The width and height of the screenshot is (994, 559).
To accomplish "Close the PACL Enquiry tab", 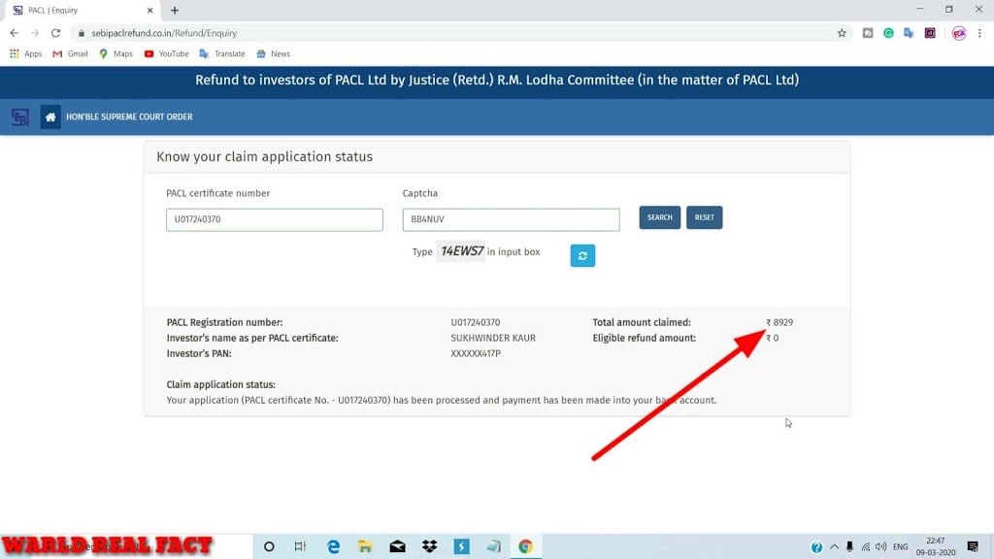I will (149, 10).
